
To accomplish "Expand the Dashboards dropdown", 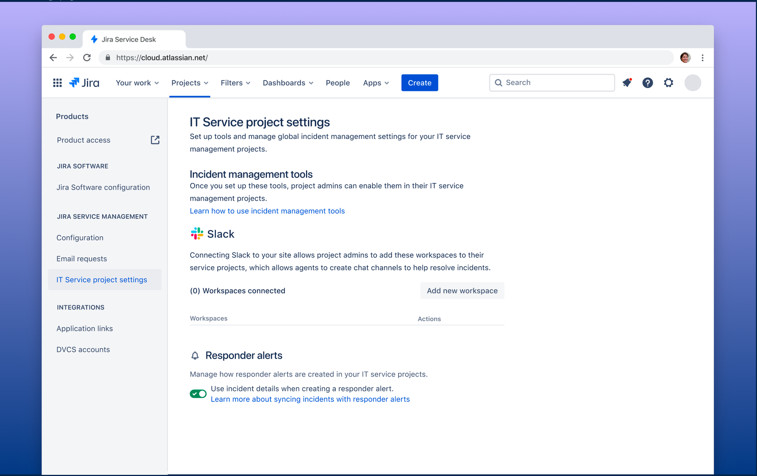I will point(288,83).
